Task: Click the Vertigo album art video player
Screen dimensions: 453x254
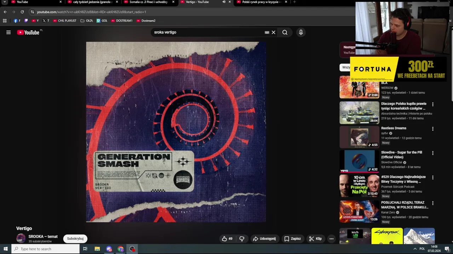Action: tap(176, 132)
